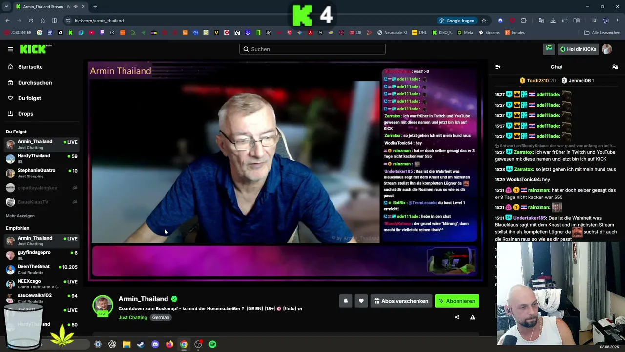Screen dimensions: 625x352
Task: Open the Neuronale KI bookmark
Action: pos(392,33)
